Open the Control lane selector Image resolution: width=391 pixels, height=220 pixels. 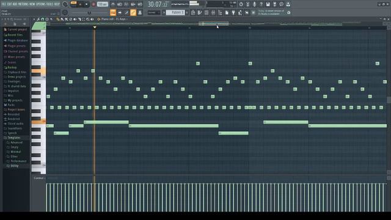pyautogui.click(x=39, y=178)
